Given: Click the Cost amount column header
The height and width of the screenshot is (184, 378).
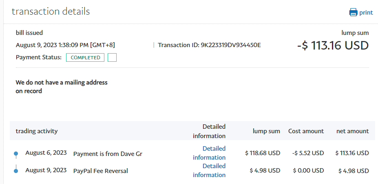Looking at the screenshot, I should (x=306, y=131).
